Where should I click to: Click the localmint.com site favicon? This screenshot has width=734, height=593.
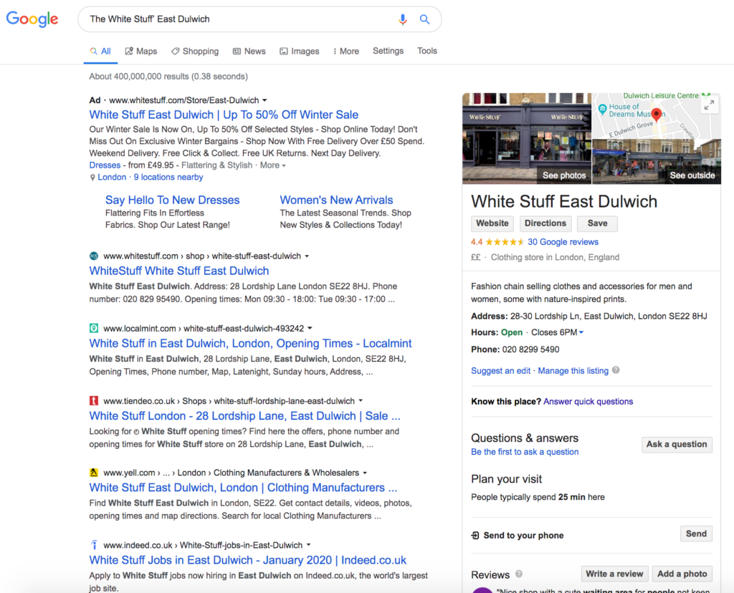[94, 328]
